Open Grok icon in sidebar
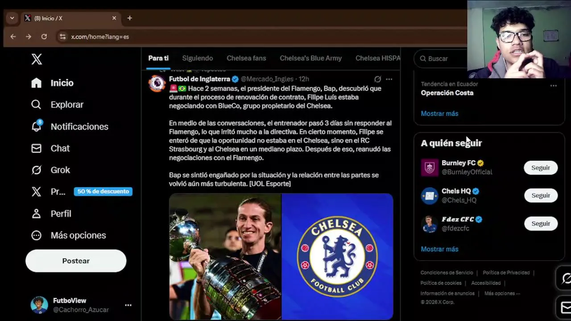This screenshot has height=321, width=571. coord(37,170)
